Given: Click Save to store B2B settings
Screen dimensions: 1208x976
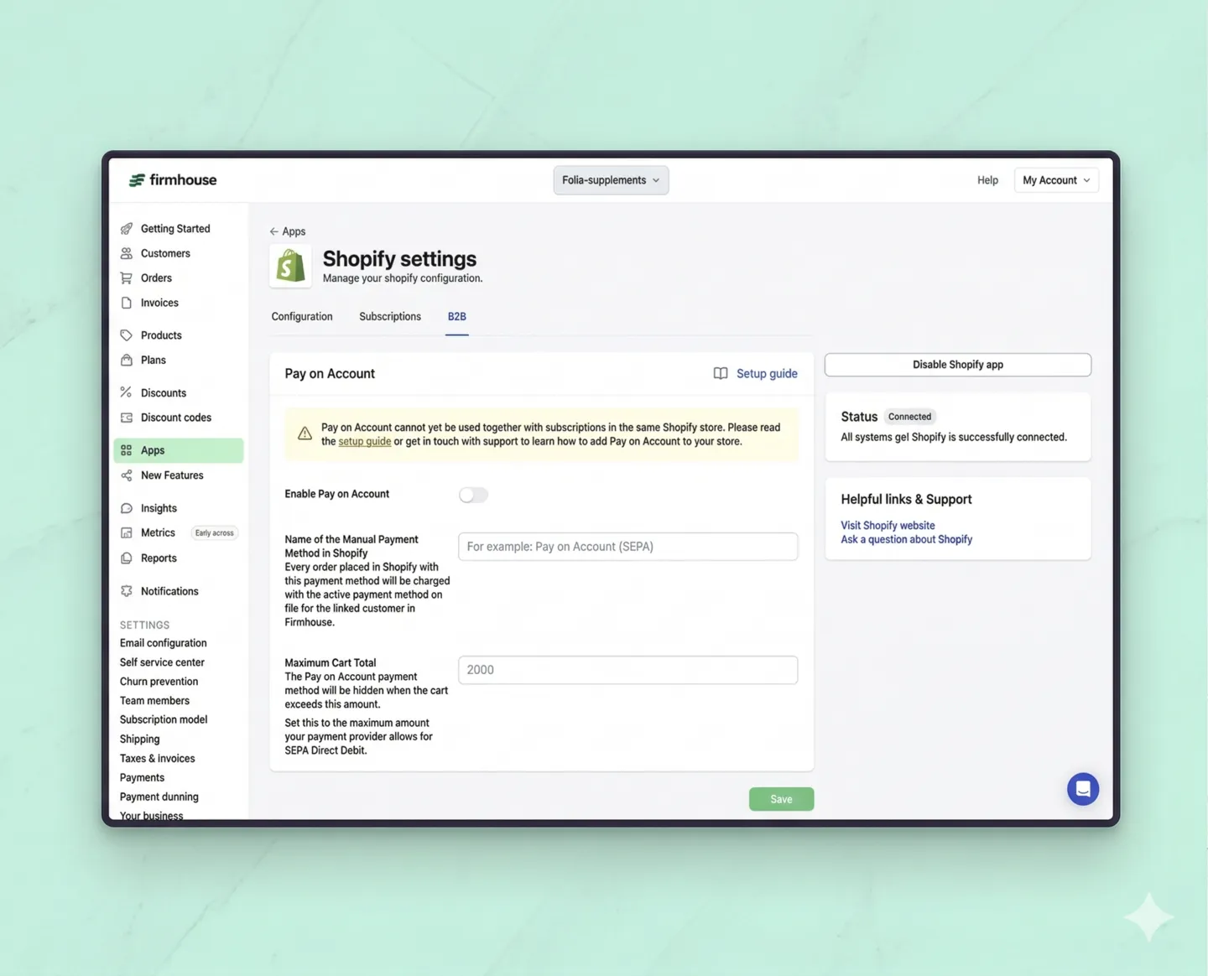Looking at the screenshot, I should tap(781, 799).
